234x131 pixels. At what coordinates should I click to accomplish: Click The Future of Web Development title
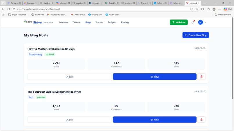point(54,92)
